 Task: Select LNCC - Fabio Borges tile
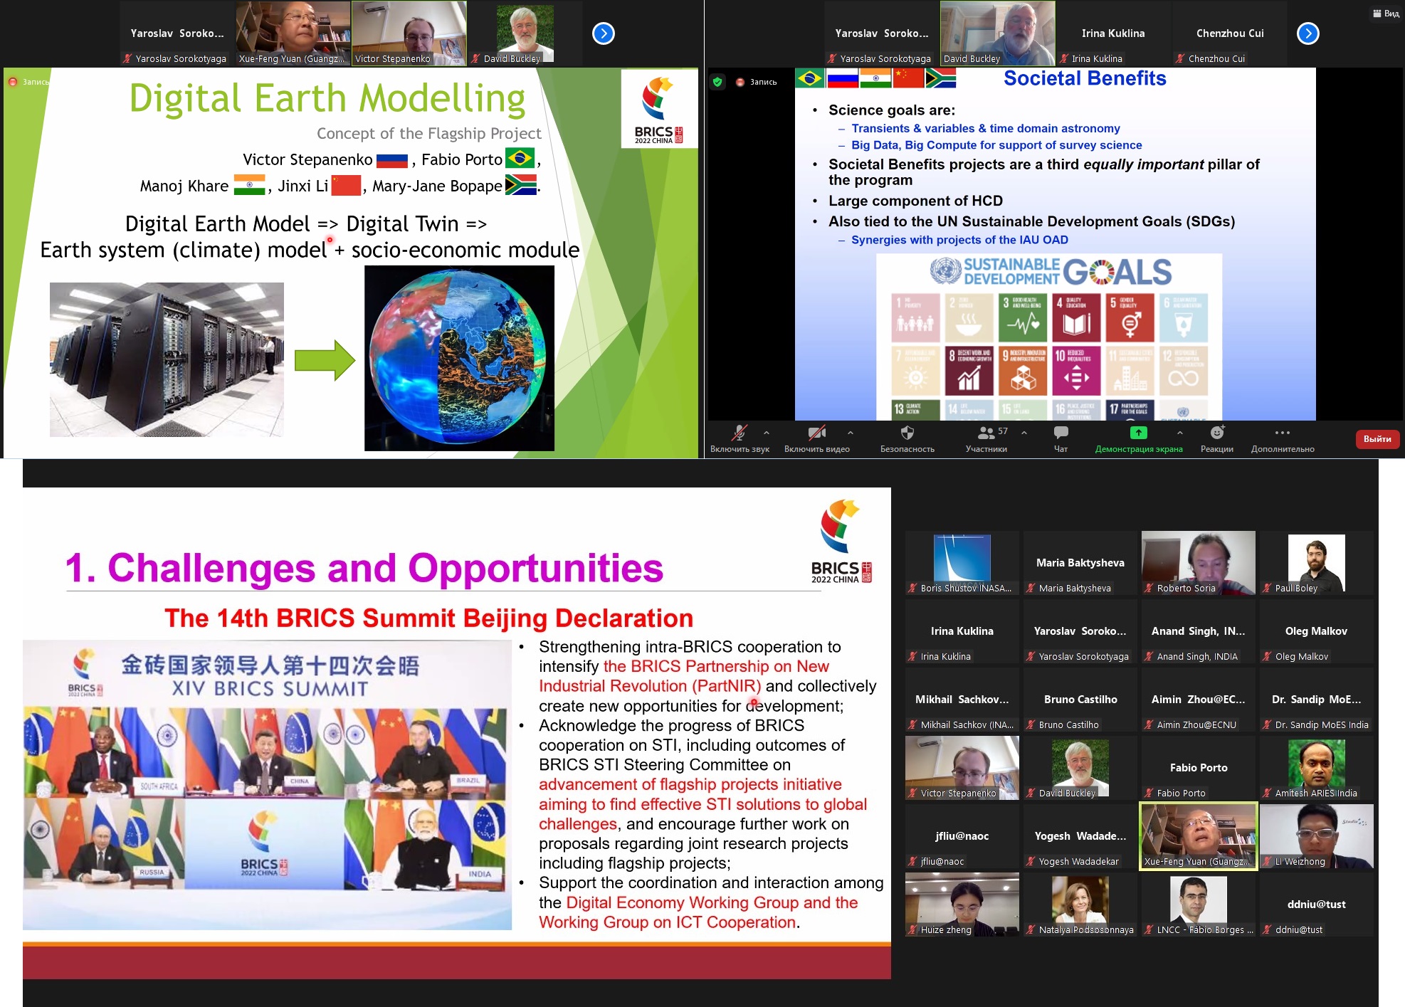[x=1199, y=904]
